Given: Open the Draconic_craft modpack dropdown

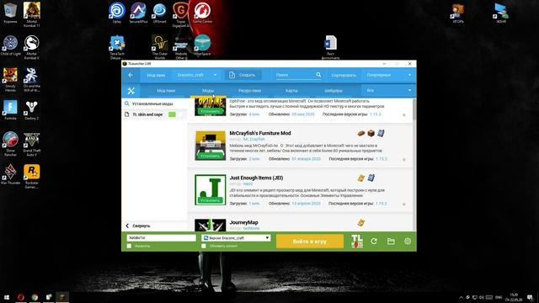Looking at the screenshot, I should 196,75.
